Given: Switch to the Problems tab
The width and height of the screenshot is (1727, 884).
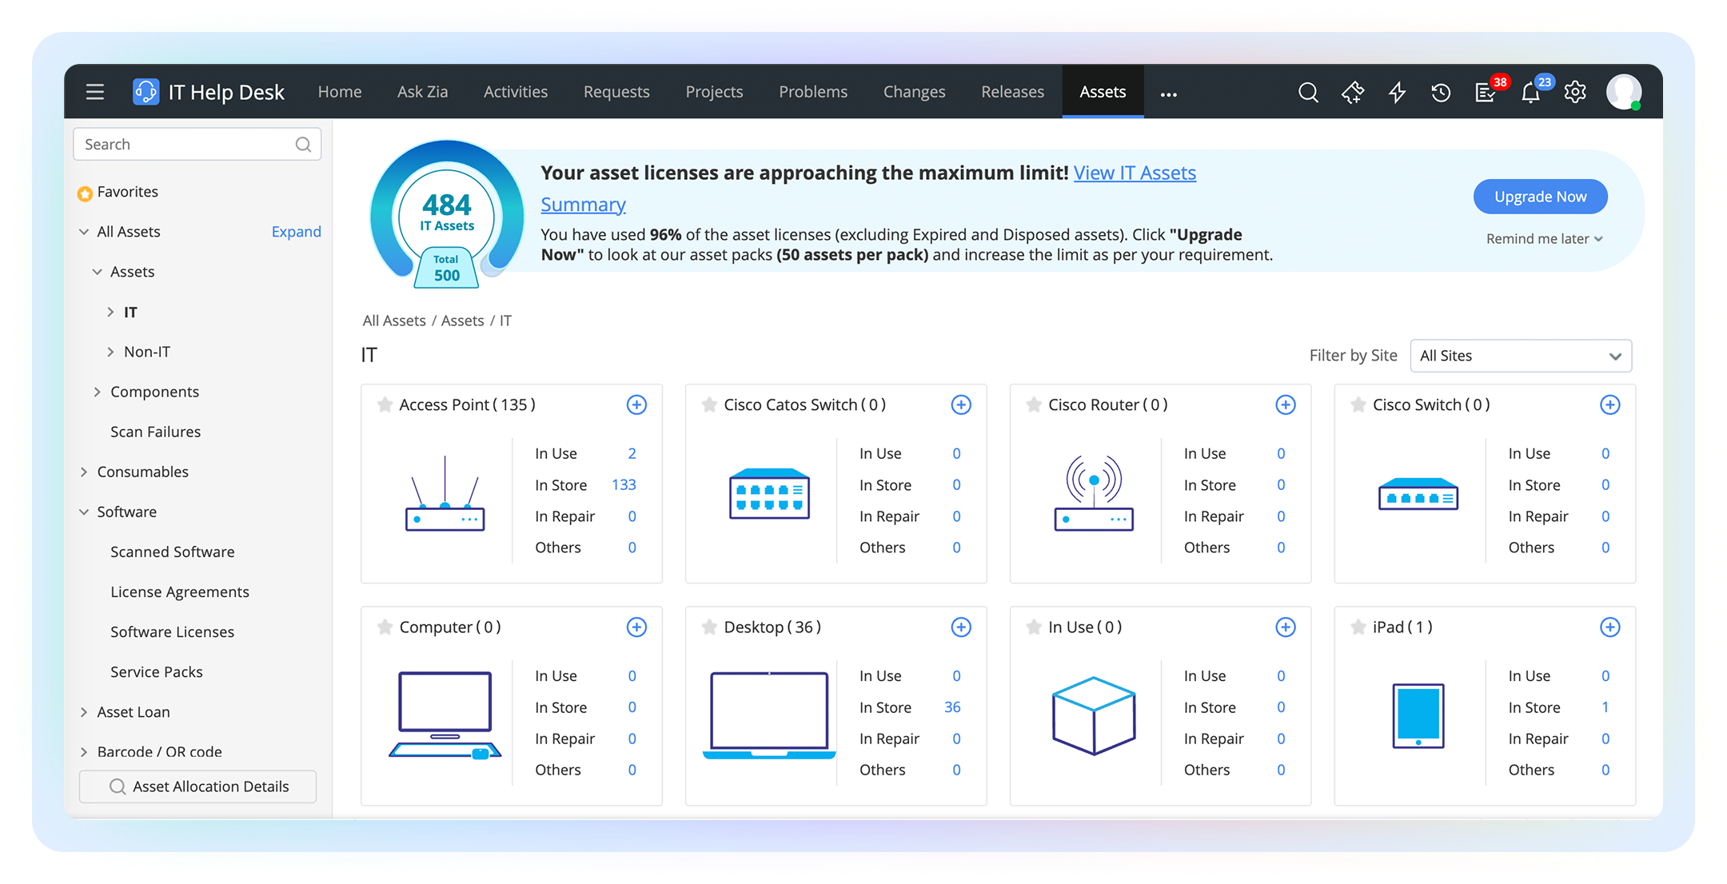Looking at the screenshot, I should (x=813, y=92).
